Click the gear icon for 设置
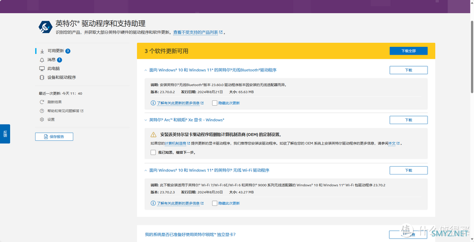This screenshot has width=474, height=242. tap(42, 119)
